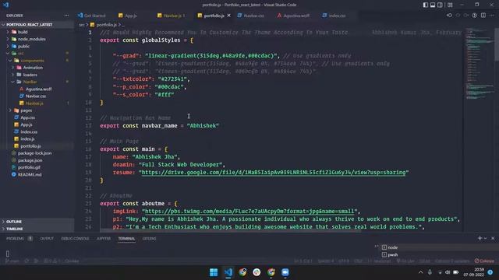499x280 pixels.
Task: Open the Output panel tab
Action: coord(47,239)
